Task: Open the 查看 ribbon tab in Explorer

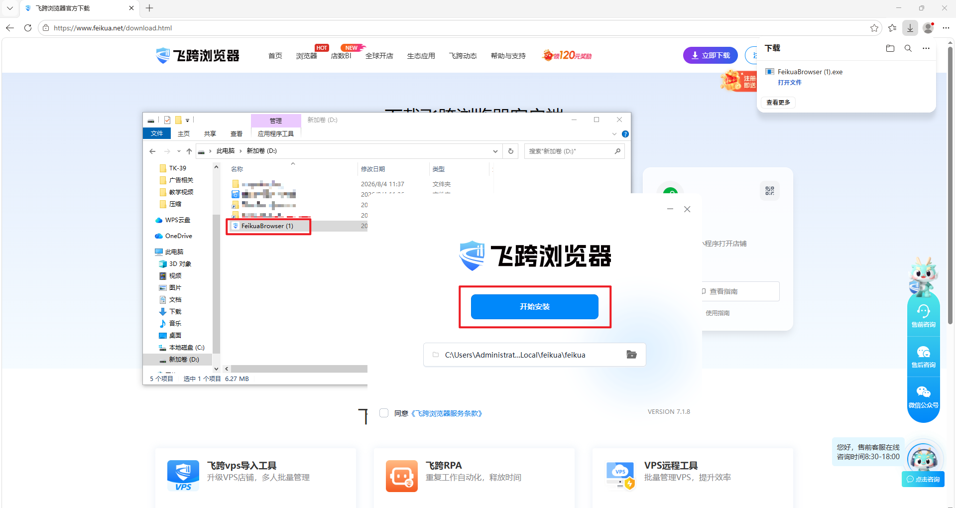Action: [x=237, y=133]
